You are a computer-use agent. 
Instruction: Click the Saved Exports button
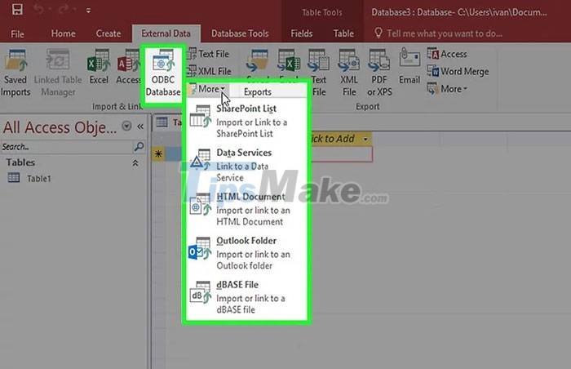click(258, 73)
